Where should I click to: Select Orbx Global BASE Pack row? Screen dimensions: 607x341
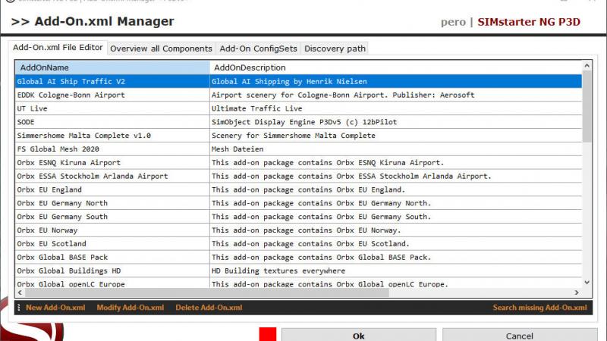point(298,258)
